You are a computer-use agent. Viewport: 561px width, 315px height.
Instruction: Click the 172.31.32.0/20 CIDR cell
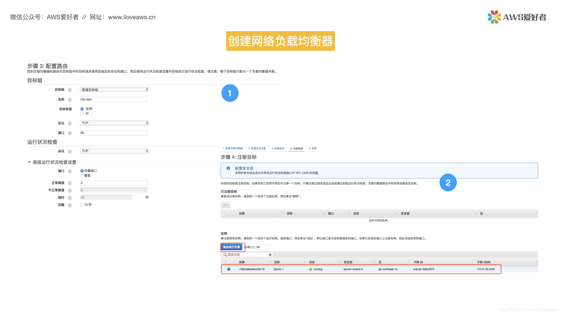(486, 269)
